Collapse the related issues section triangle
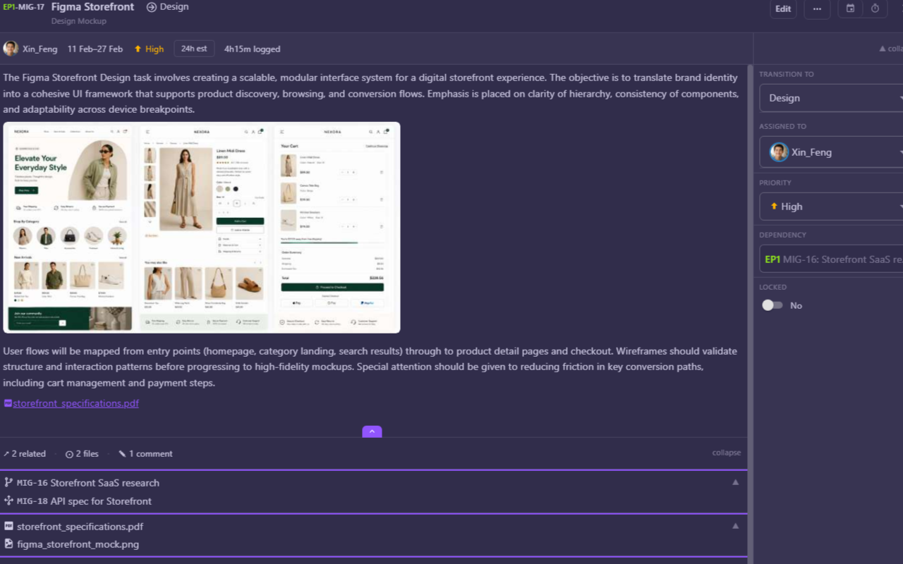The width and height of the screenshot is (903, 564). click(735, 482)
